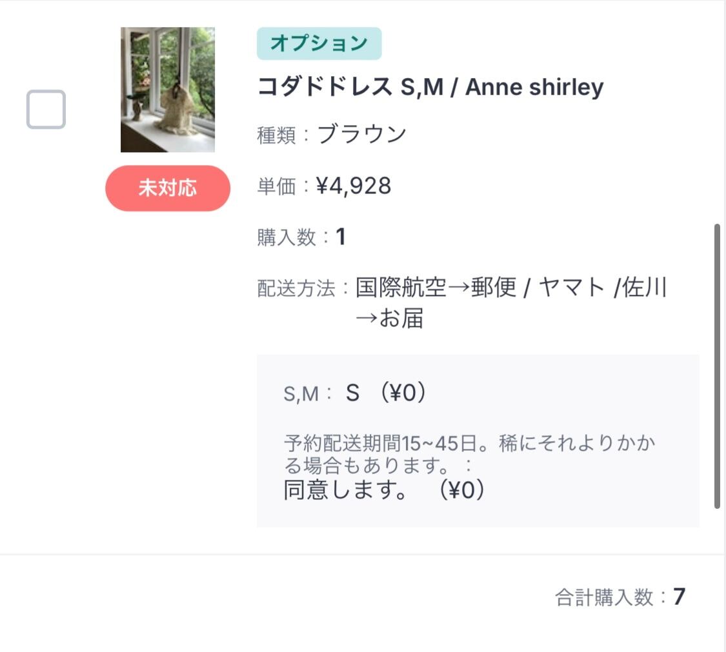Click the 種類 label text

tap(276, 136)
